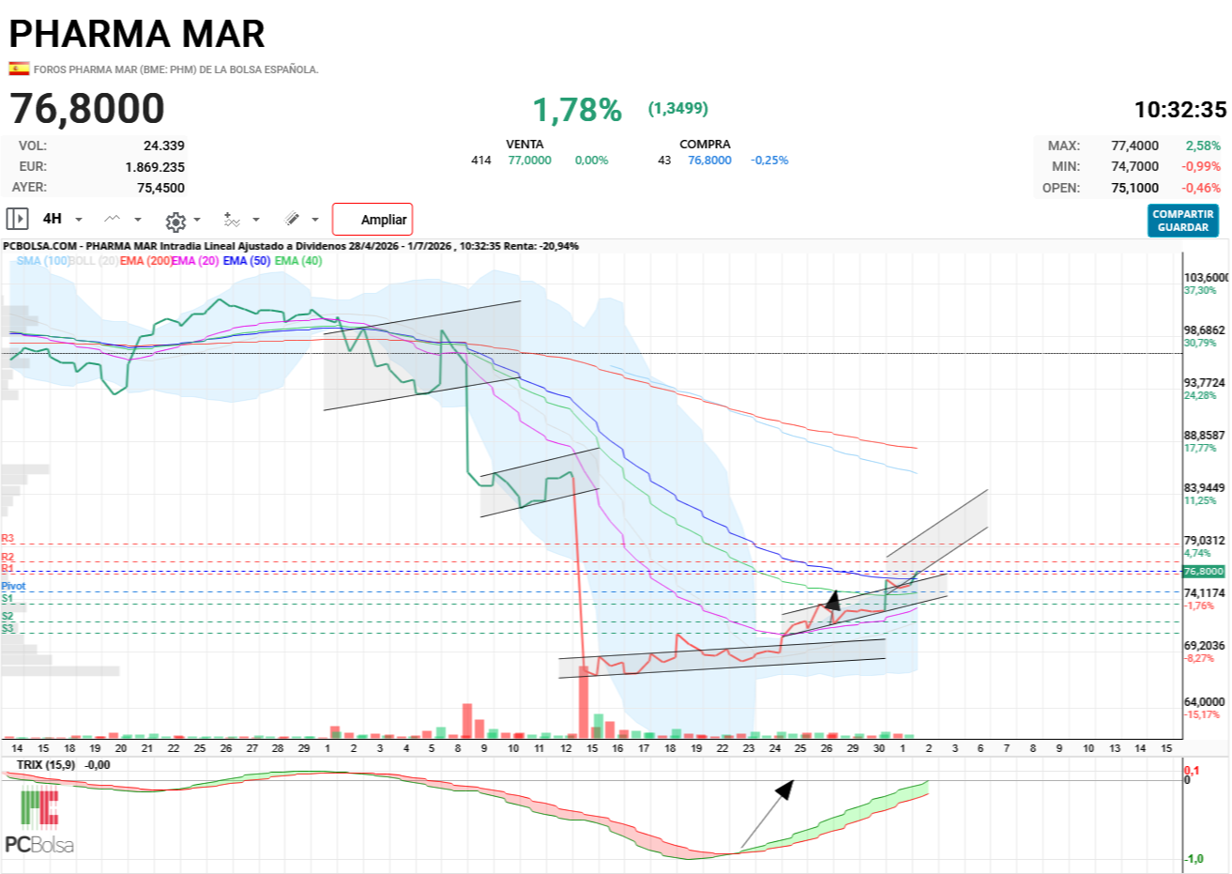This screenshot has height=874, width=1232.
Task: Click the Ampliar button
Action: coord(373,220)
